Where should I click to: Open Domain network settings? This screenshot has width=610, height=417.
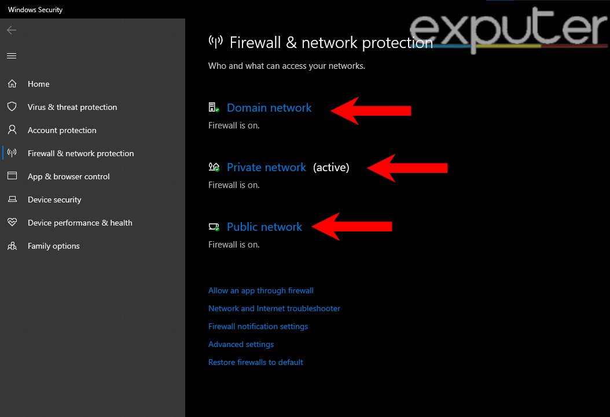(x=269, y=108)
